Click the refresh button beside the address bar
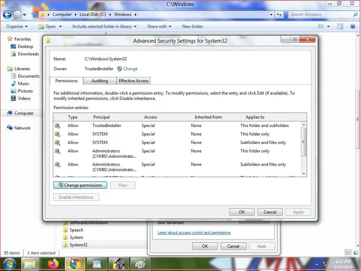Screen dimensions: 361x271 click(279, 14)
